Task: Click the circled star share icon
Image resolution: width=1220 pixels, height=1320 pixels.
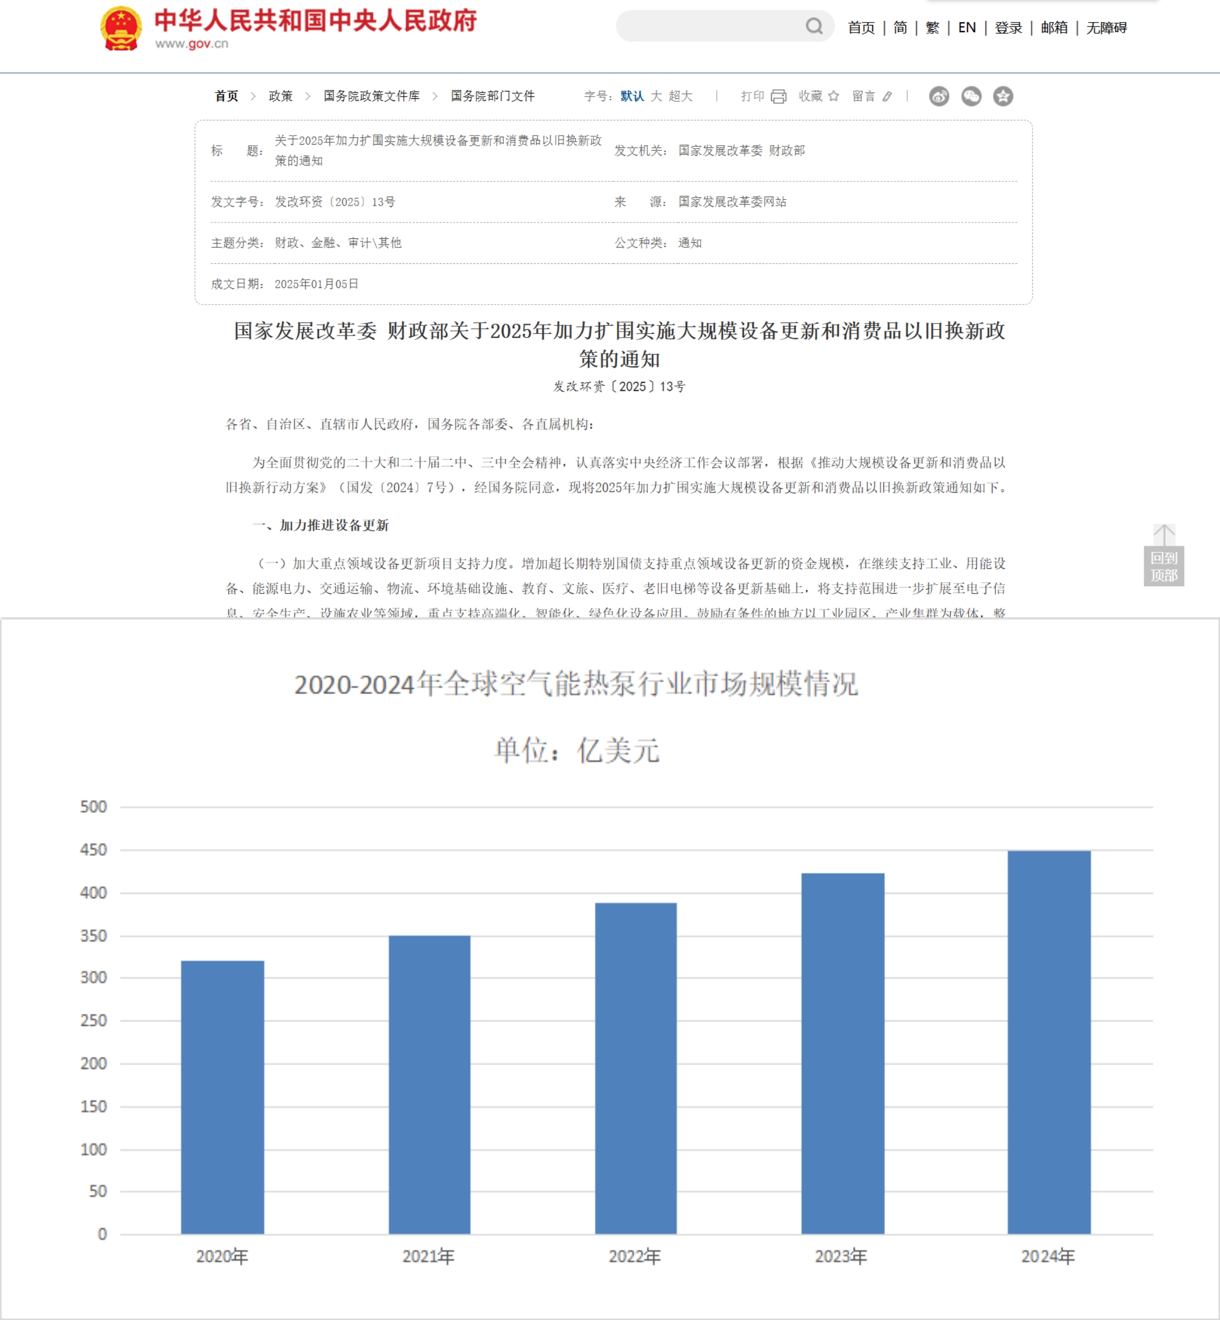Action: pyautogui.click(x=1003, y=97)
